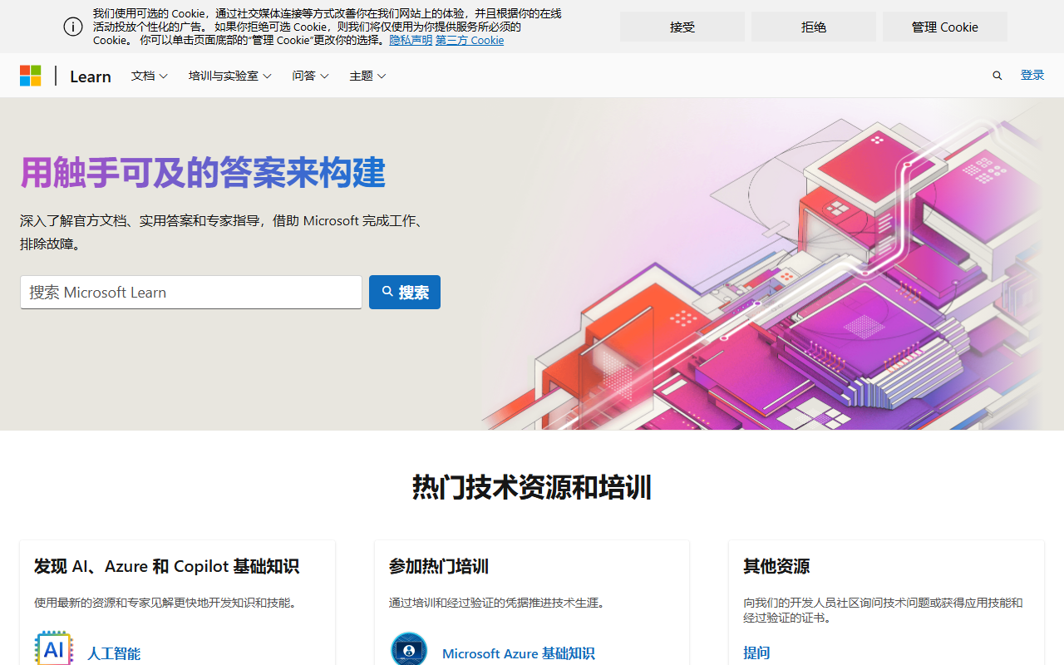The height and width of the screenshot is (665, 1064).
Task: Open Microsoft Azure 基础知识 link
Action: pos(519,653)
